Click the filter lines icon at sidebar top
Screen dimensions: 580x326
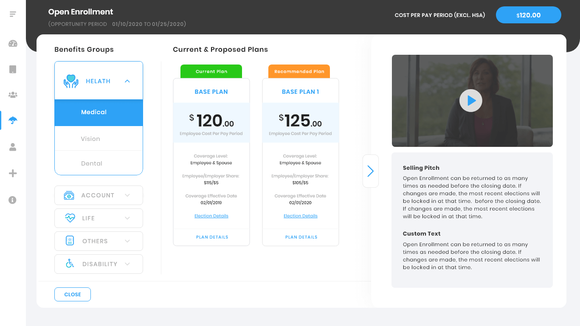coord(13,14)
